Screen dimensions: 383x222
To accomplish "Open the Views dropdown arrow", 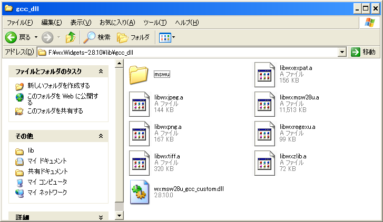I will [174, 37].
